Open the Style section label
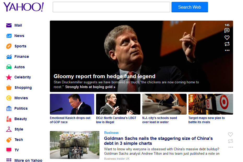 pyautogui.click(x=19, y=129)
